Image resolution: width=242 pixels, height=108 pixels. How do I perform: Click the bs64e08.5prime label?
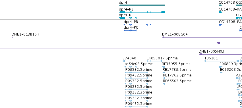(138, 64)
